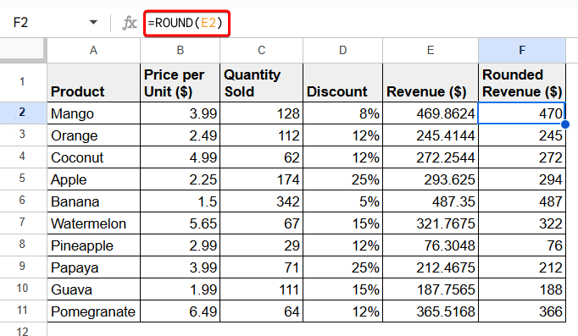Select row 5 header
The image size is (578, 336).
23,179
